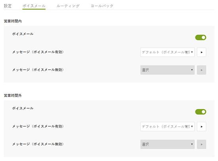The image size is (218, 161).
Task: Switch to the ルーティング tab
Action: (68, 6)
